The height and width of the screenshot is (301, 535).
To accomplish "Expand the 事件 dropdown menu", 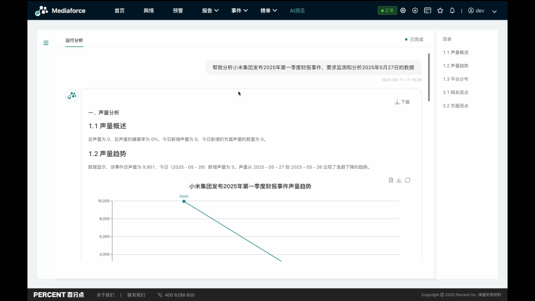I will 240,11.
